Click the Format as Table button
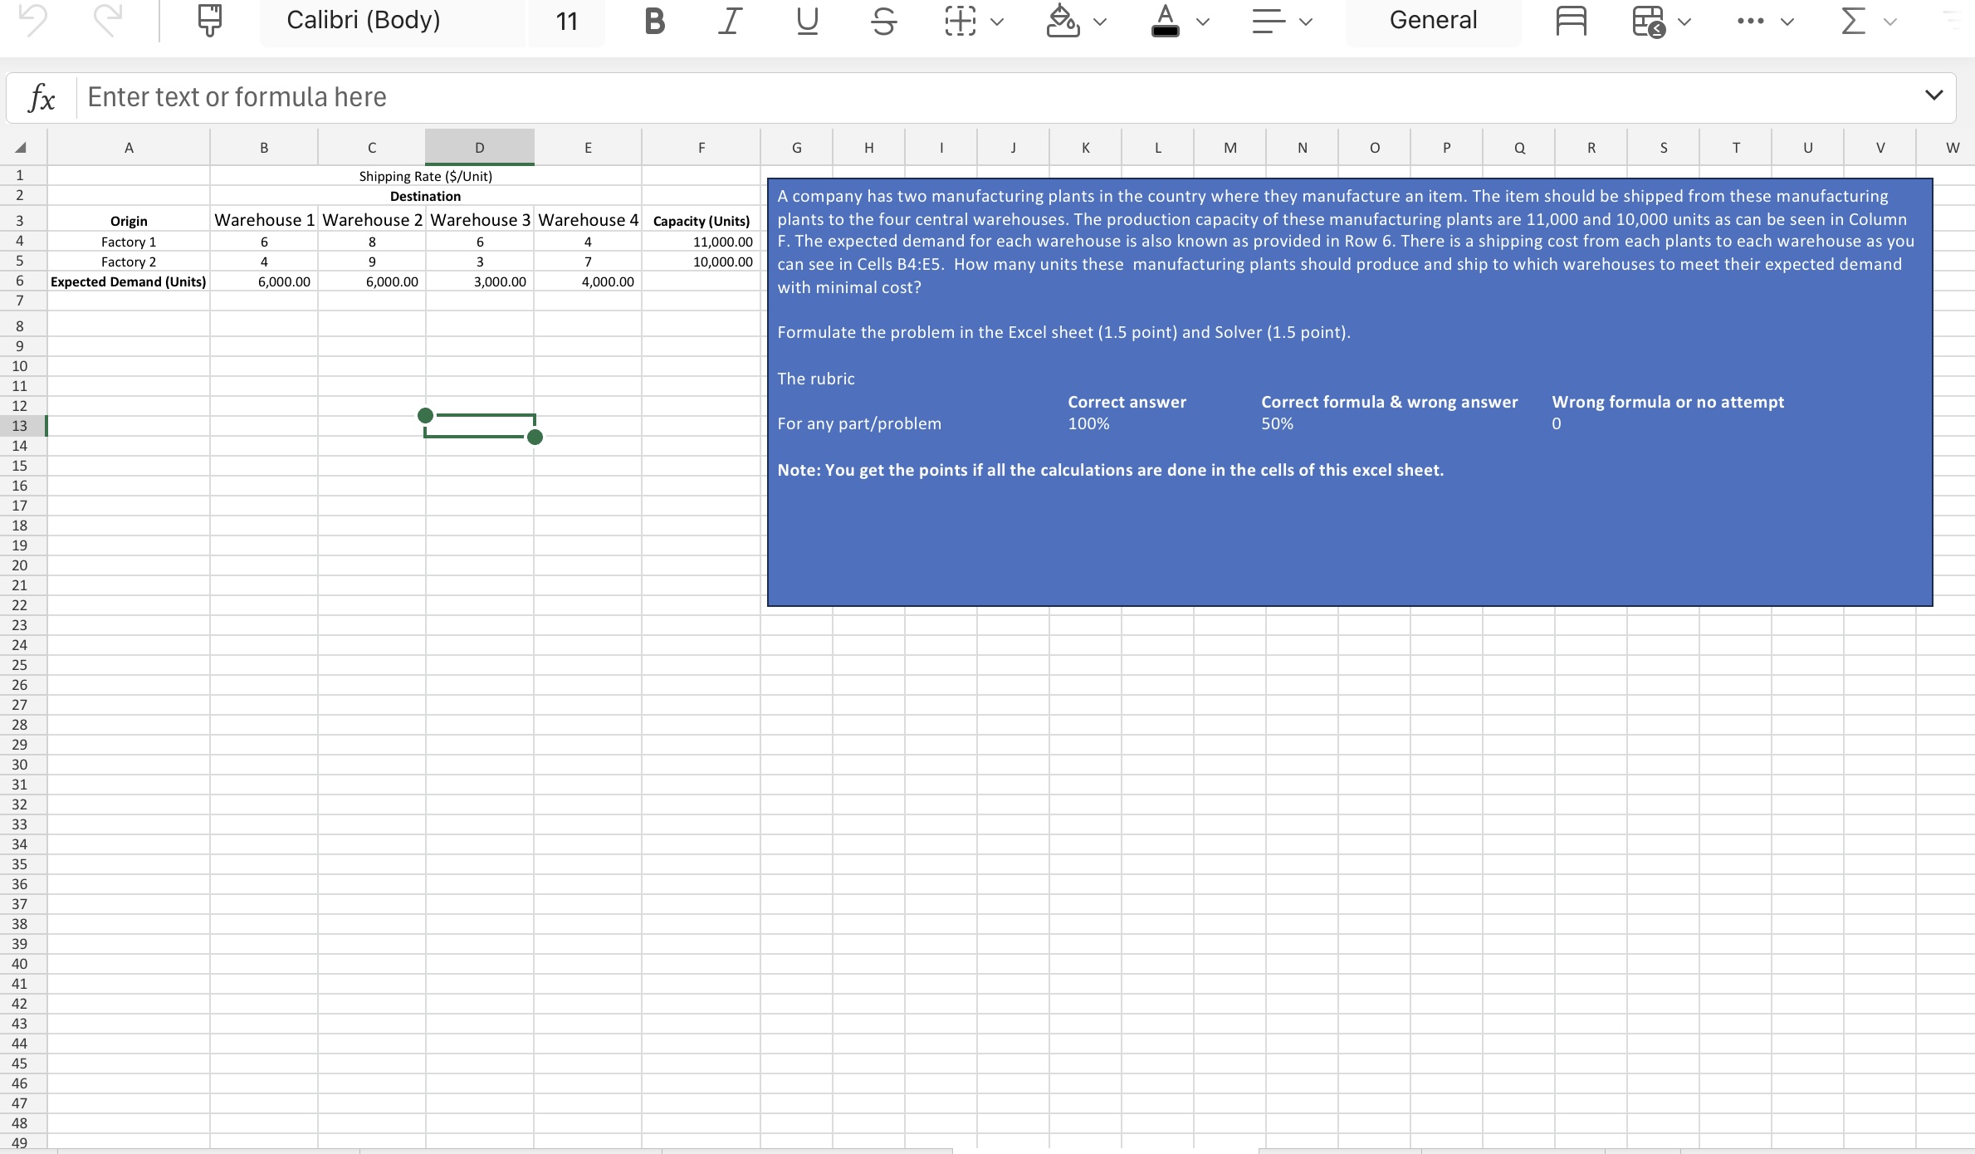Viewport: 1975px width, 1154px height. pos(1648,21)
